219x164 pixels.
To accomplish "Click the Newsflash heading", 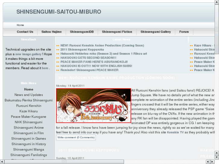I will pyautogui.click(x=29, y=39).
